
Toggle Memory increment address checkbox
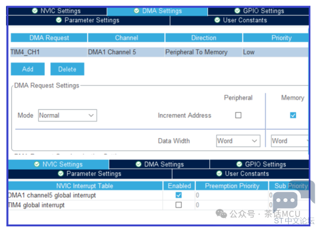coord(293,115)
